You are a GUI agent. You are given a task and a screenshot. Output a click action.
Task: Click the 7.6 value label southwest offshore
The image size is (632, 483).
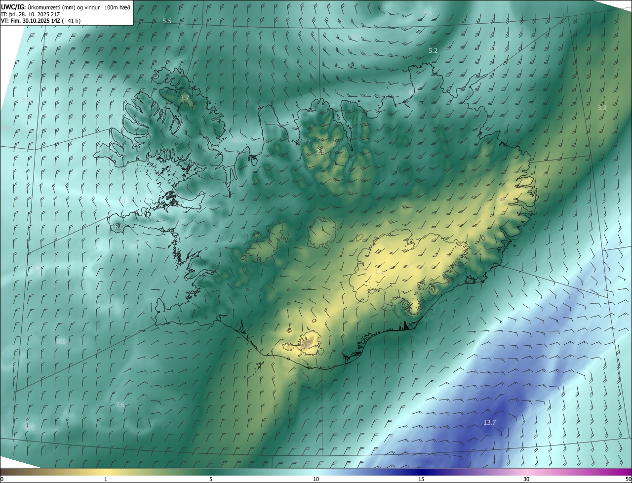click(119, 404)
